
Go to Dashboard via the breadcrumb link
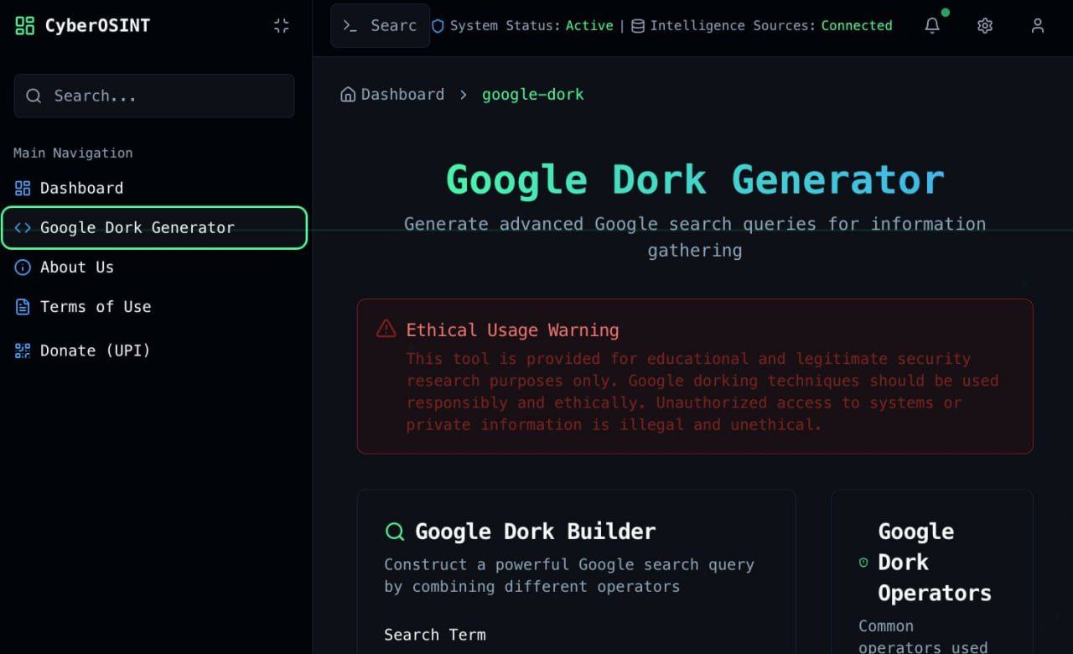(402, 94)
